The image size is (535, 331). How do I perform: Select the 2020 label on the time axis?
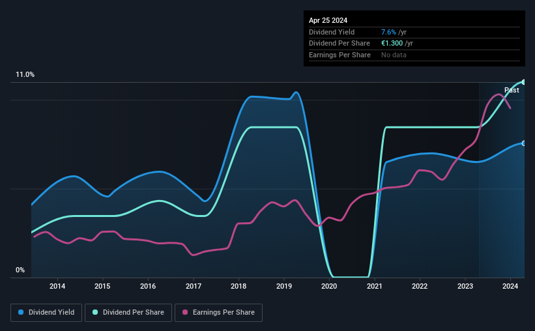point(329,286)
